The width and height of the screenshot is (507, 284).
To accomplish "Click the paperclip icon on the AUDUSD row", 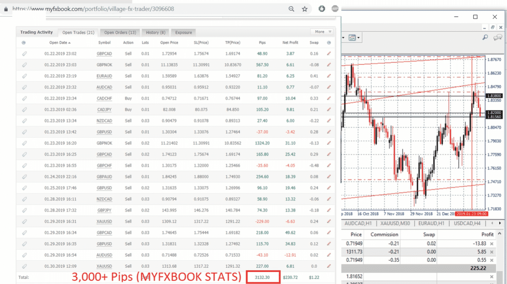I will [24, 255].
